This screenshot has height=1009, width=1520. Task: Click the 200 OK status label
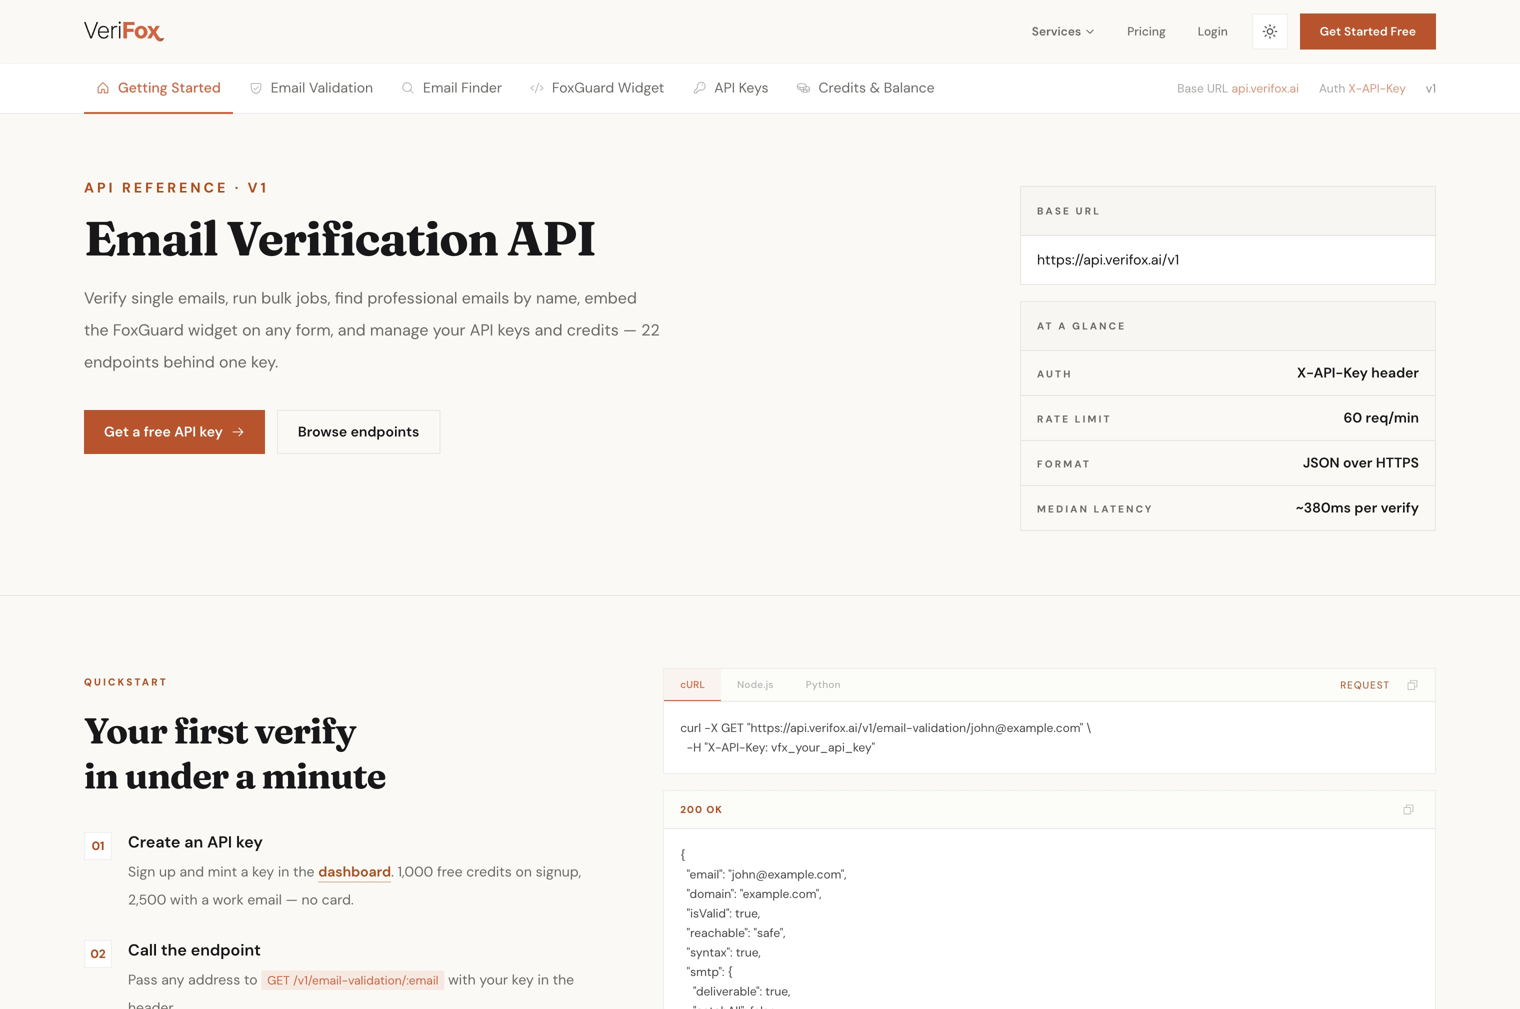click(x=701, y=809)
